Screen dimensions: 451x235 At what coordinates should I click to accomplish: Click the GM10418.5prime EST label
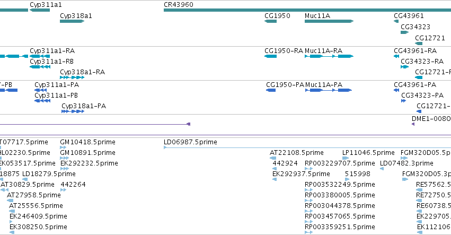(88, 142)
